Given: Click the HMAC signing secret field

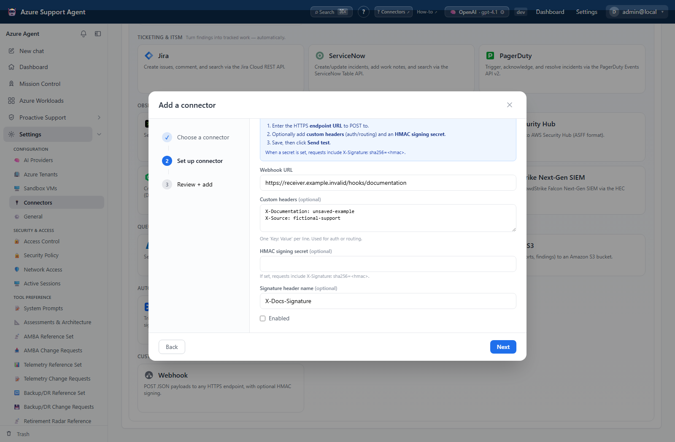Looking at the screenshot, I should click(x=388, y=264).
